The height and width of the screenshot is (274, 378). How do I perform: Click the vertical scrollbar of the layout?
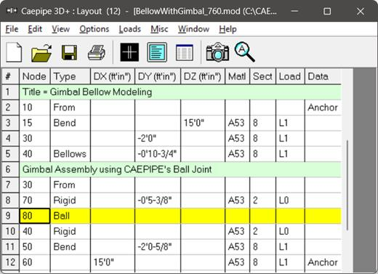347,185
